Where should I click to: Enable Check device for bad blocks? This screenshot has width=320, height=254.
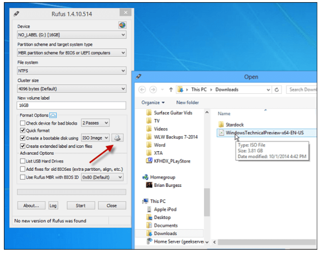pos(23,123)
